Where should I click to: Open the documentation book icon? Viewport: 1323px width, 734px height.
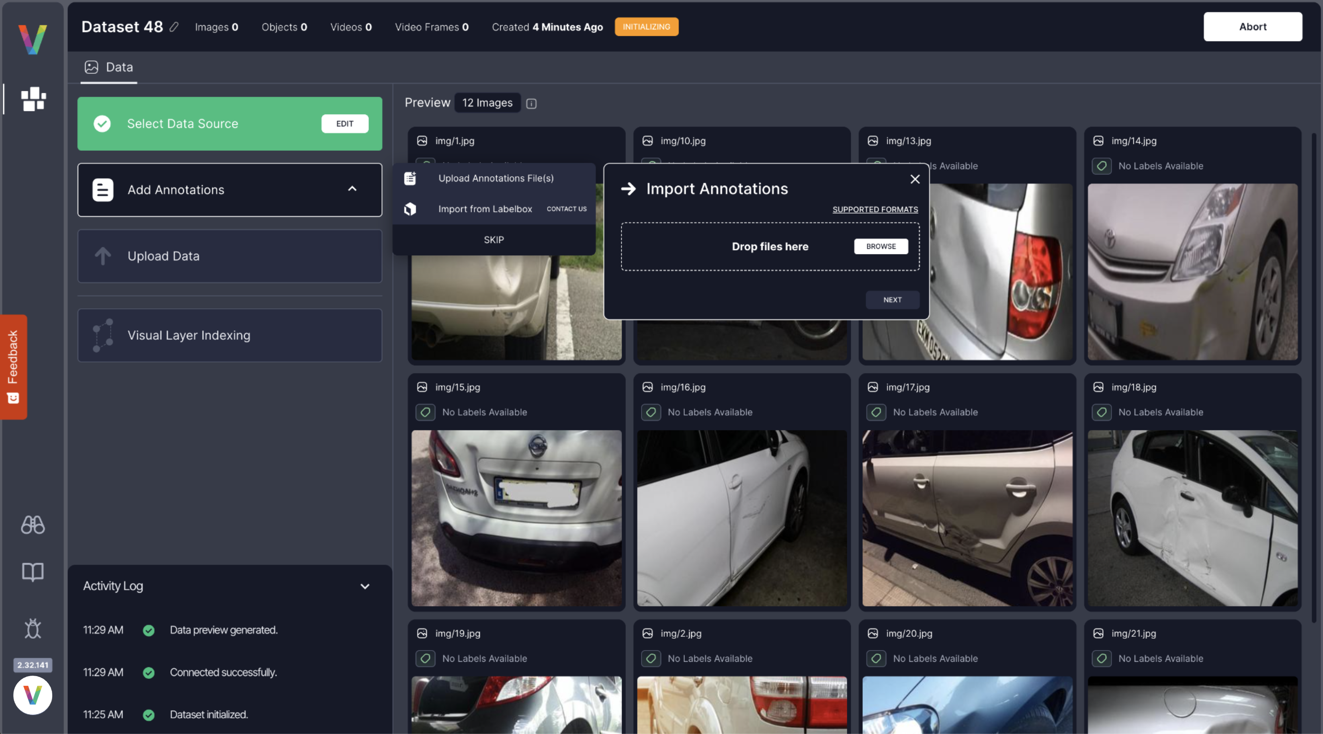point(33,572)
